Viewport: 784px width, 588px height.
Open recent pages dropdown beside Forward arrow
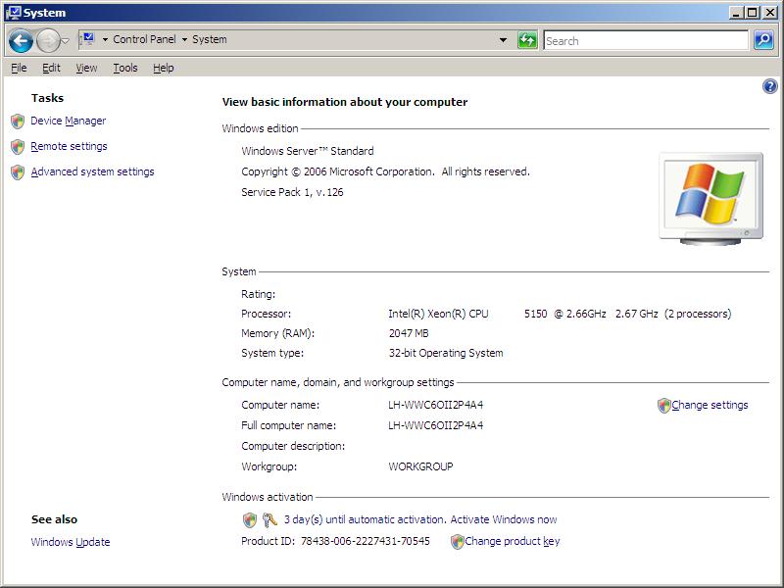point(65,41)
